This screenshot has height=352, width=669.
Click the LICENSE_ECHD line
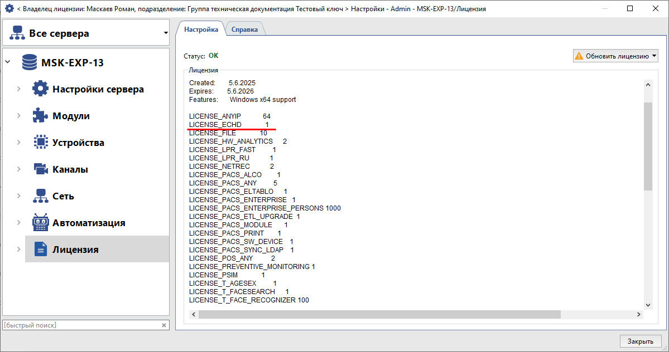click(x=229, y=125)
